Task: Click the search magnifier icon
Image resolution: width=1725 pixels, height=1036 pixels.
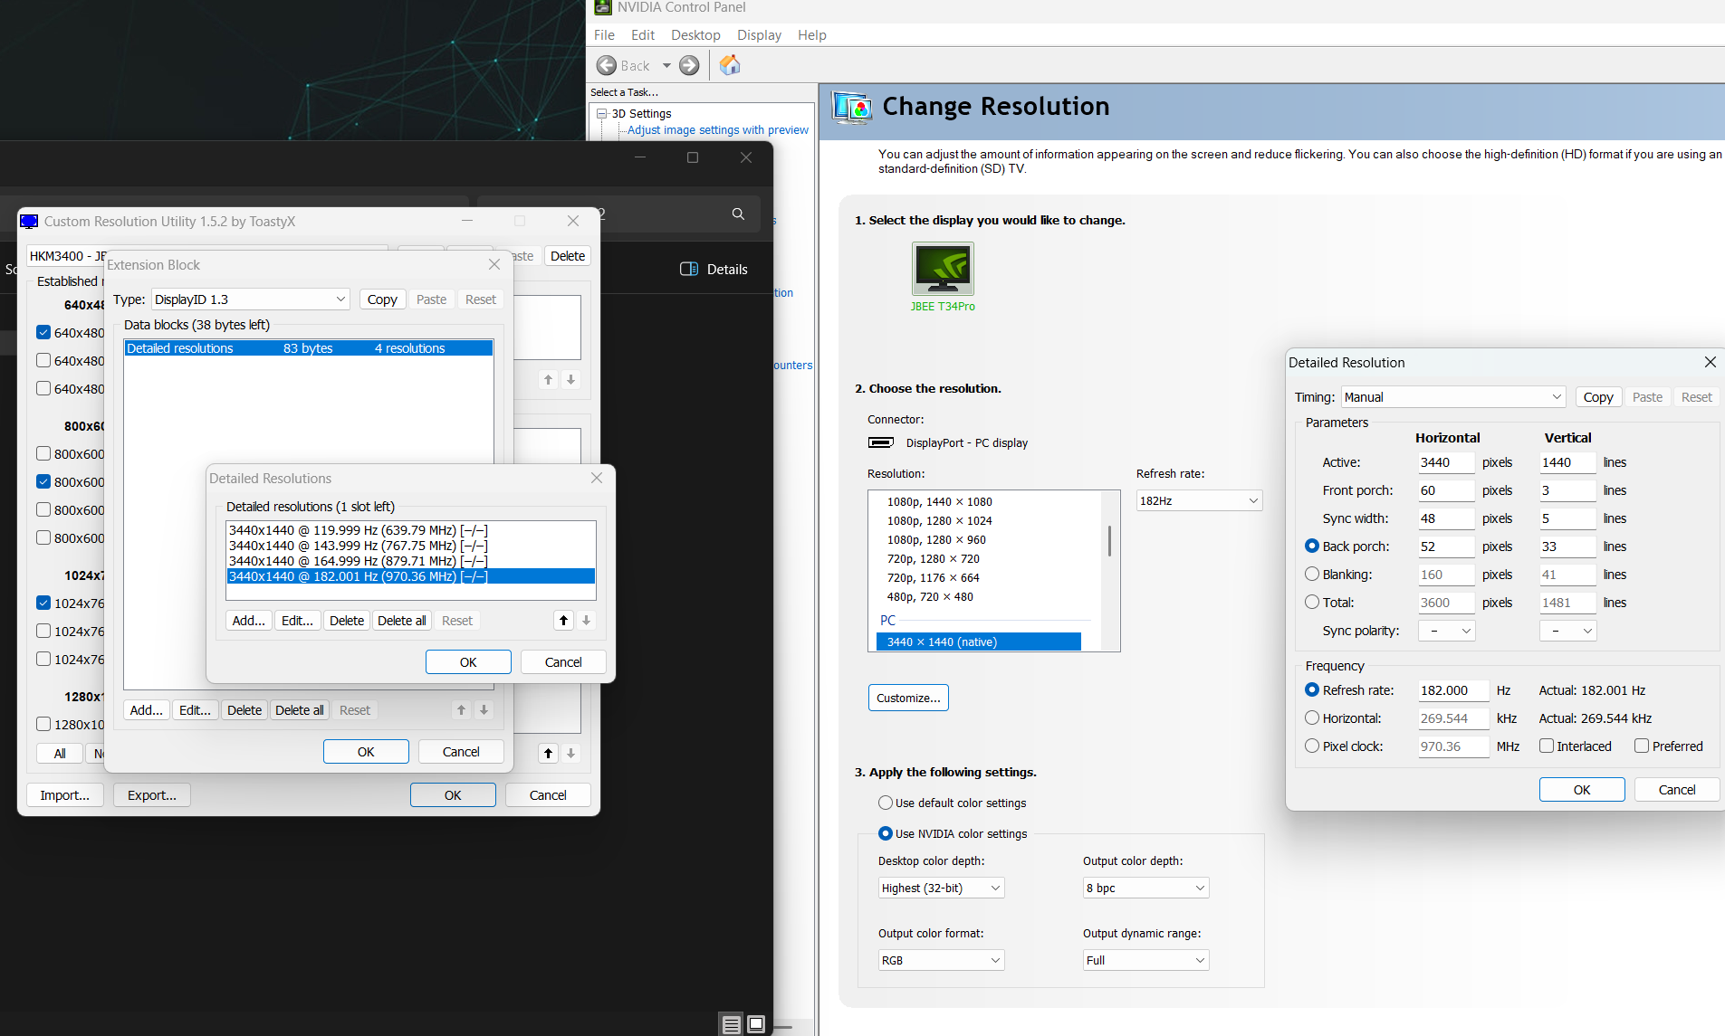Action: coord(738,214)
